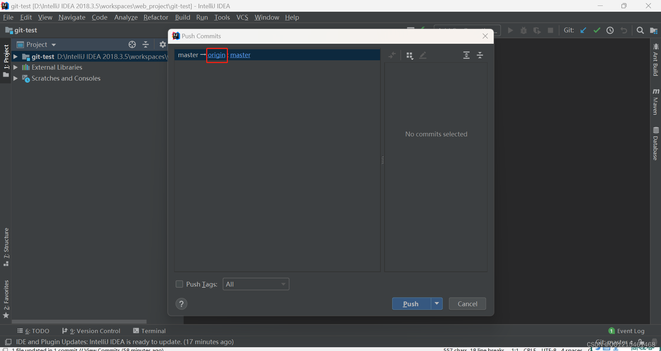The height and width of the screenshot is (351, 661).
Task: Open the Tools menu
Action: (x=222, y=17)
